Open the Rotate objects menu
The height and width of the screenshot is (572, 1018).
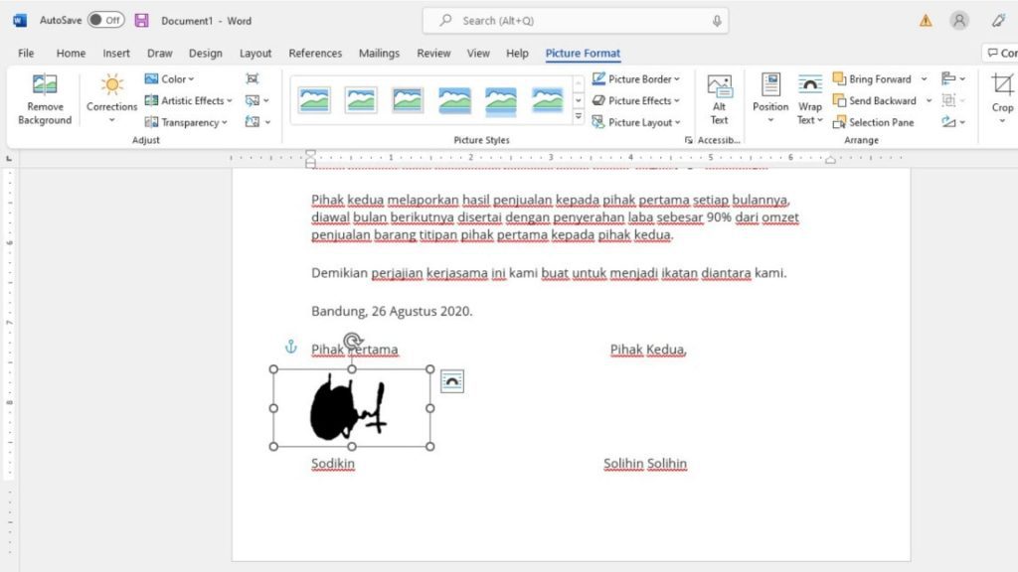[x=953, y=122]
